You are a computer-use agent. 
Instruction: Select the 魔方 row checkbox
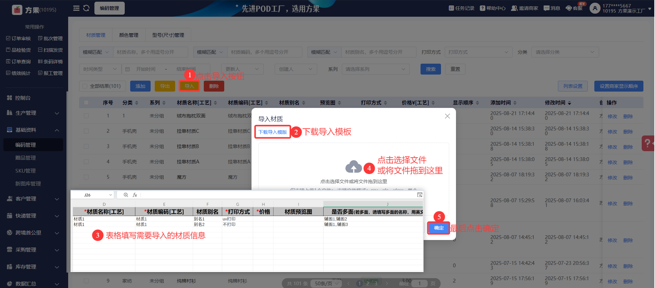coord(86,177)
